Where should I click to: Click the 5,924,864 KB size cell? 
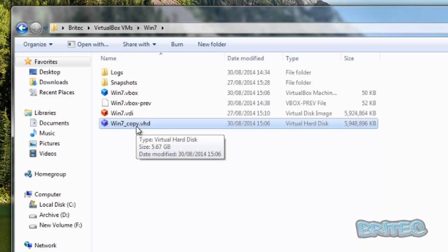pyautogui.click(x=360, y=113)
